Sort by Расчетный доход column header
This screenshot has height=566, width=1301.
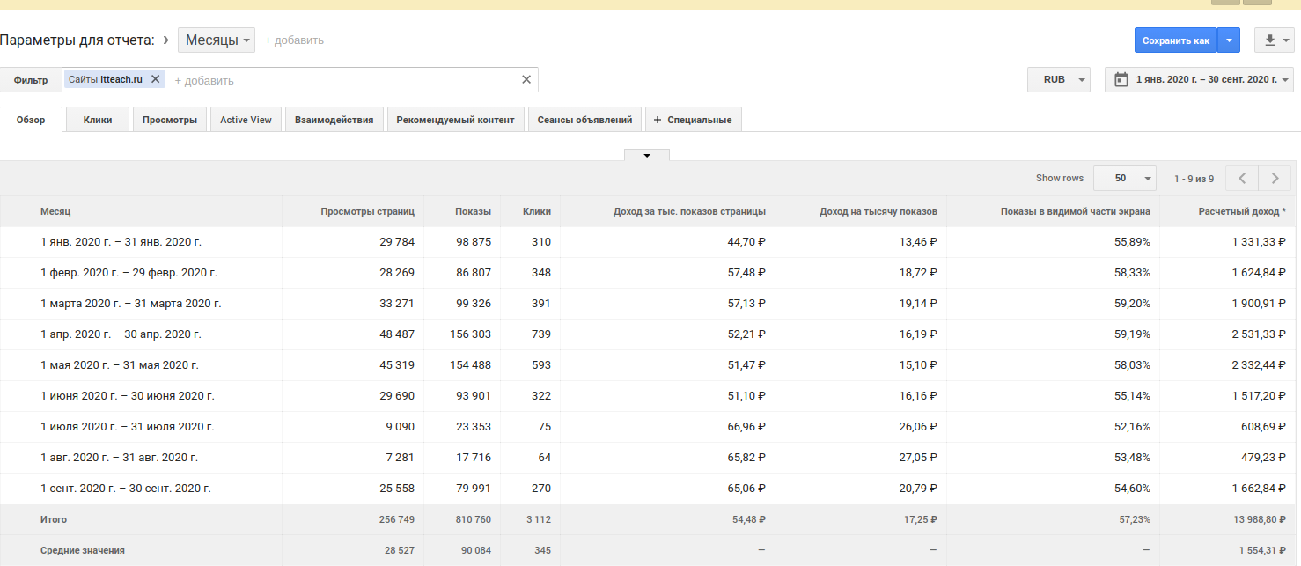1242,211
